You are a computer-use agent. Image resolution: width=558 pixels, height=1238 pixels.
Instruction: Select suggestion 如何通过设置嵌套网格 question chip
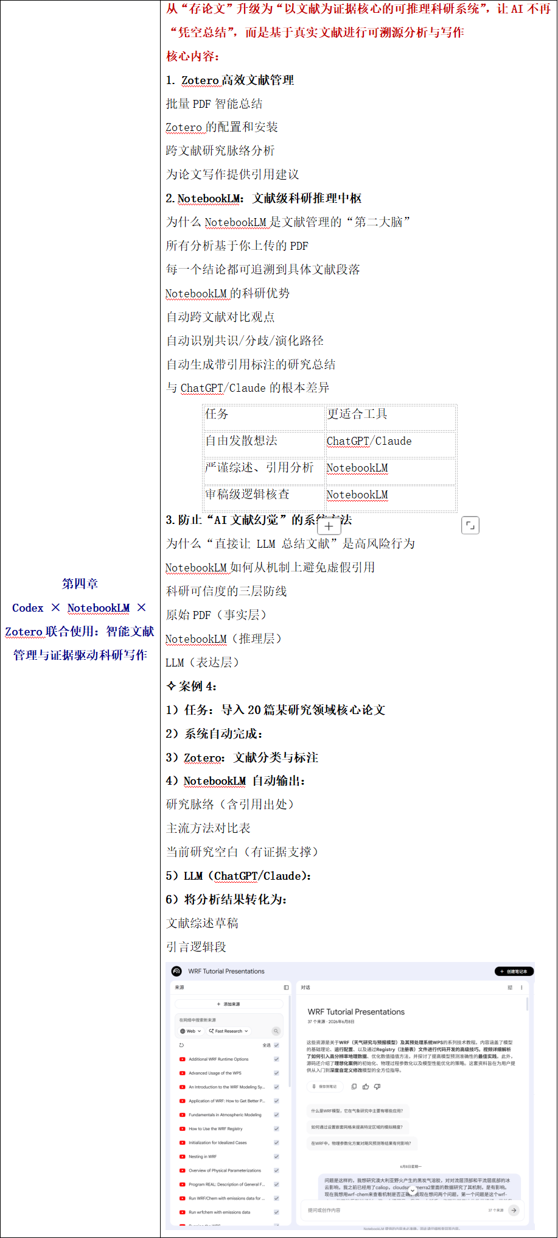pyautogui.click(x=357, y=1127)
